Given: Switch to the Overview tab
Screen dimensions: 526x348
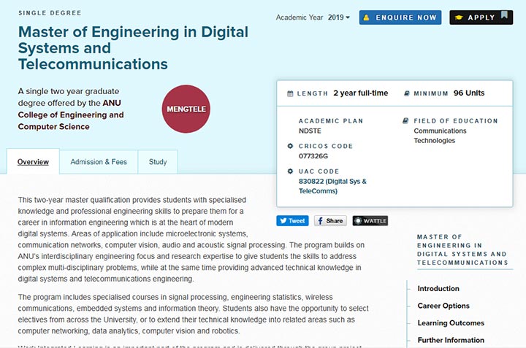Looking at the screenshot, I should (33, 162).
